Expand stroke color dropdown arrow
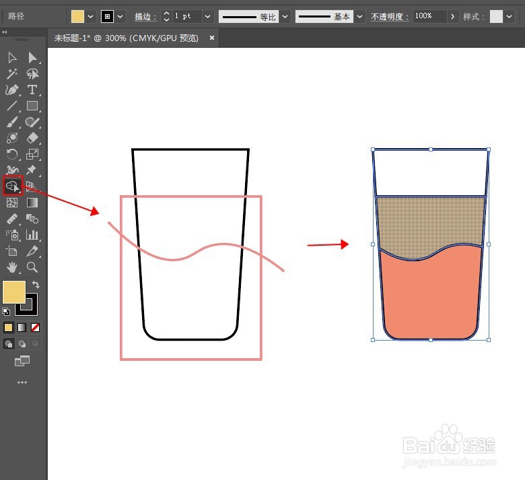 click(x=120, y=16)
